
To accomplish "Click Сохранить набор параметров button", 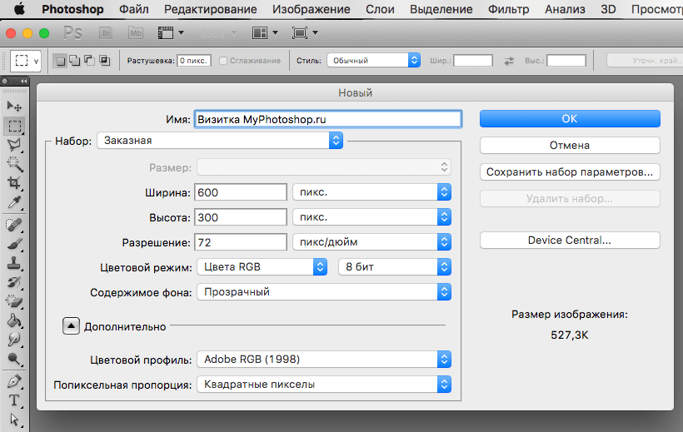I will click(570, 172).
